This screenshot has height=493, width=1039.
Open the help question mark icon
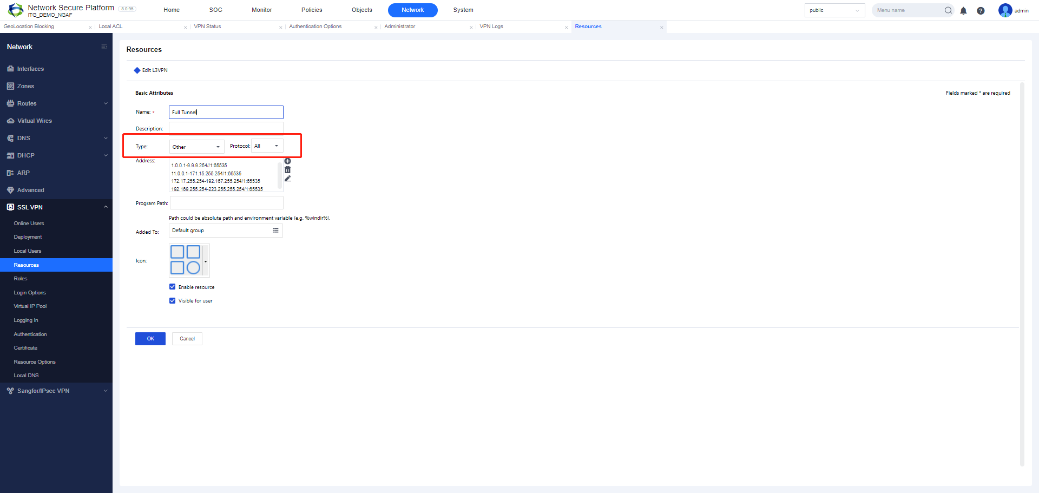[x=981, y=11]
